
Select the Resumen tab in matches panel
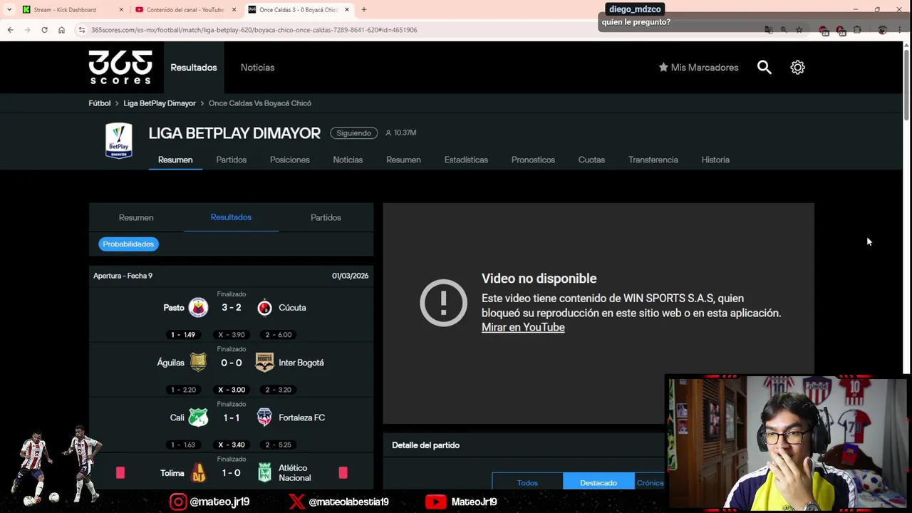pos(136,217)
